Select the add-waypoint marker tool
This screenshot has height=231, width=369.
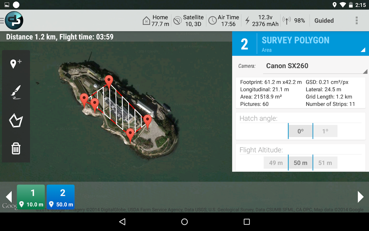pyautogui.click(x=16, y=63)
